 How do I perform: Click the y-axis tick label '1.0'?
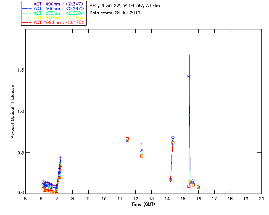point(21,111)
